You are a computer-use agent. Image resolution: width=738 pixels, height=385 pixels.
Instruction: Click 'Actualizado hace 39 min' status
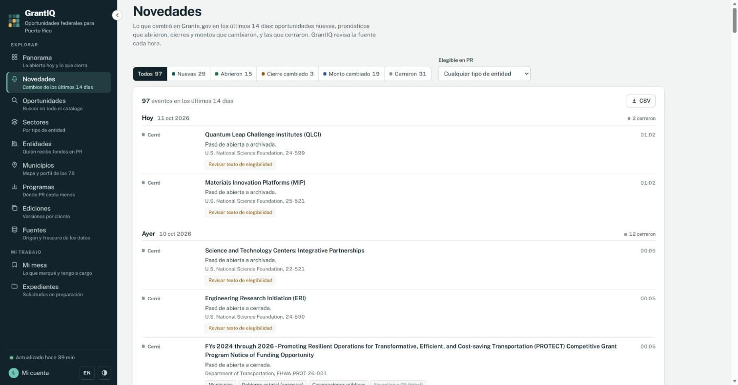[x=42, y=357]
